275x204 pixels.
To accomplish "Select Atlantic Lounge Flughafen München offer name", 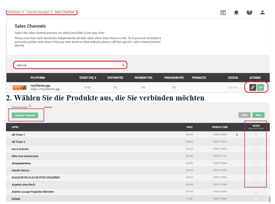I will pos(33,192).
